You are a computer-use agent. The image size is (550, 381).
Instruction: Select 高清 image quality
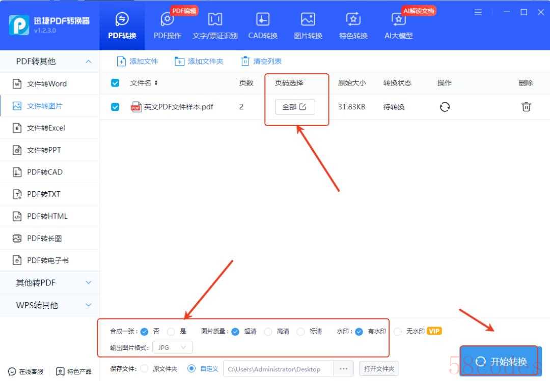click(x=268, y=332)
